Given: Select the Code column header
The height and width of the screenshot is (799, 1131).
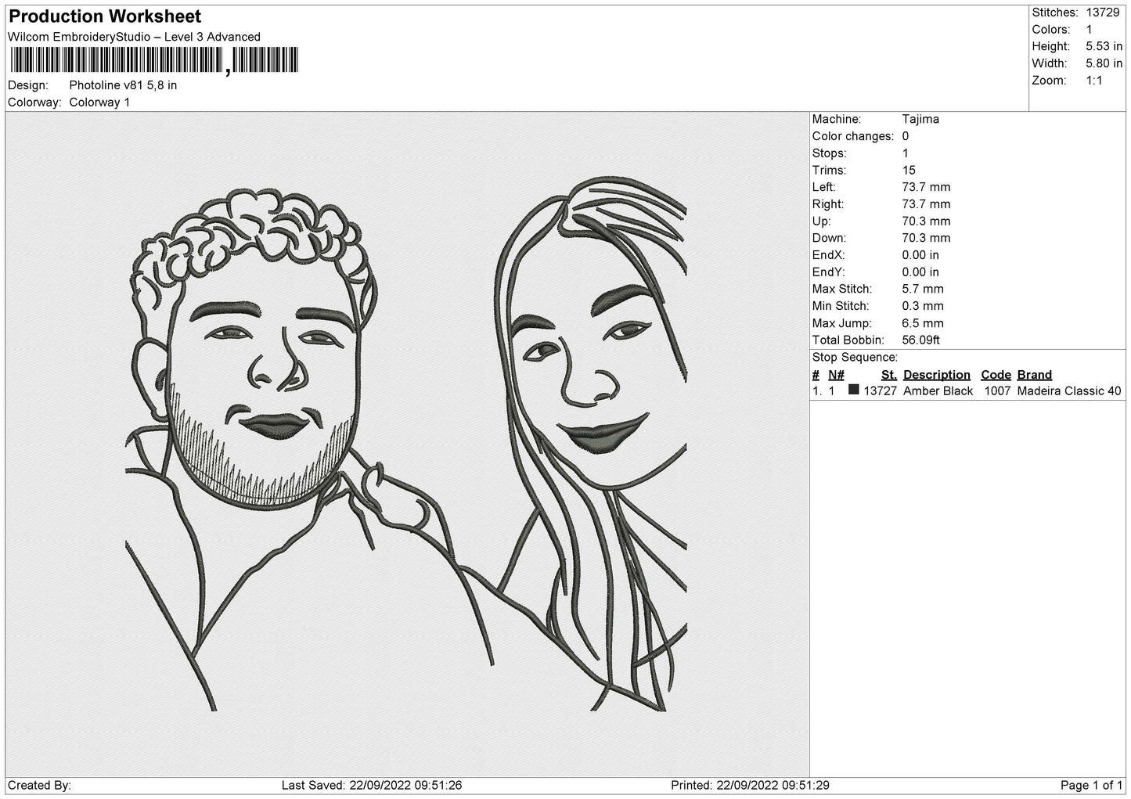Looking at the screenshot, I should (x=996, y=375).
